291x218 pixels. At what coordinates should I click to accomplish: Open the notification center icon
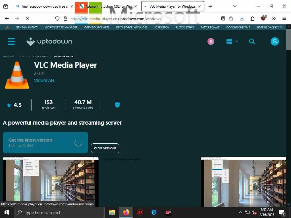point(282,213)
